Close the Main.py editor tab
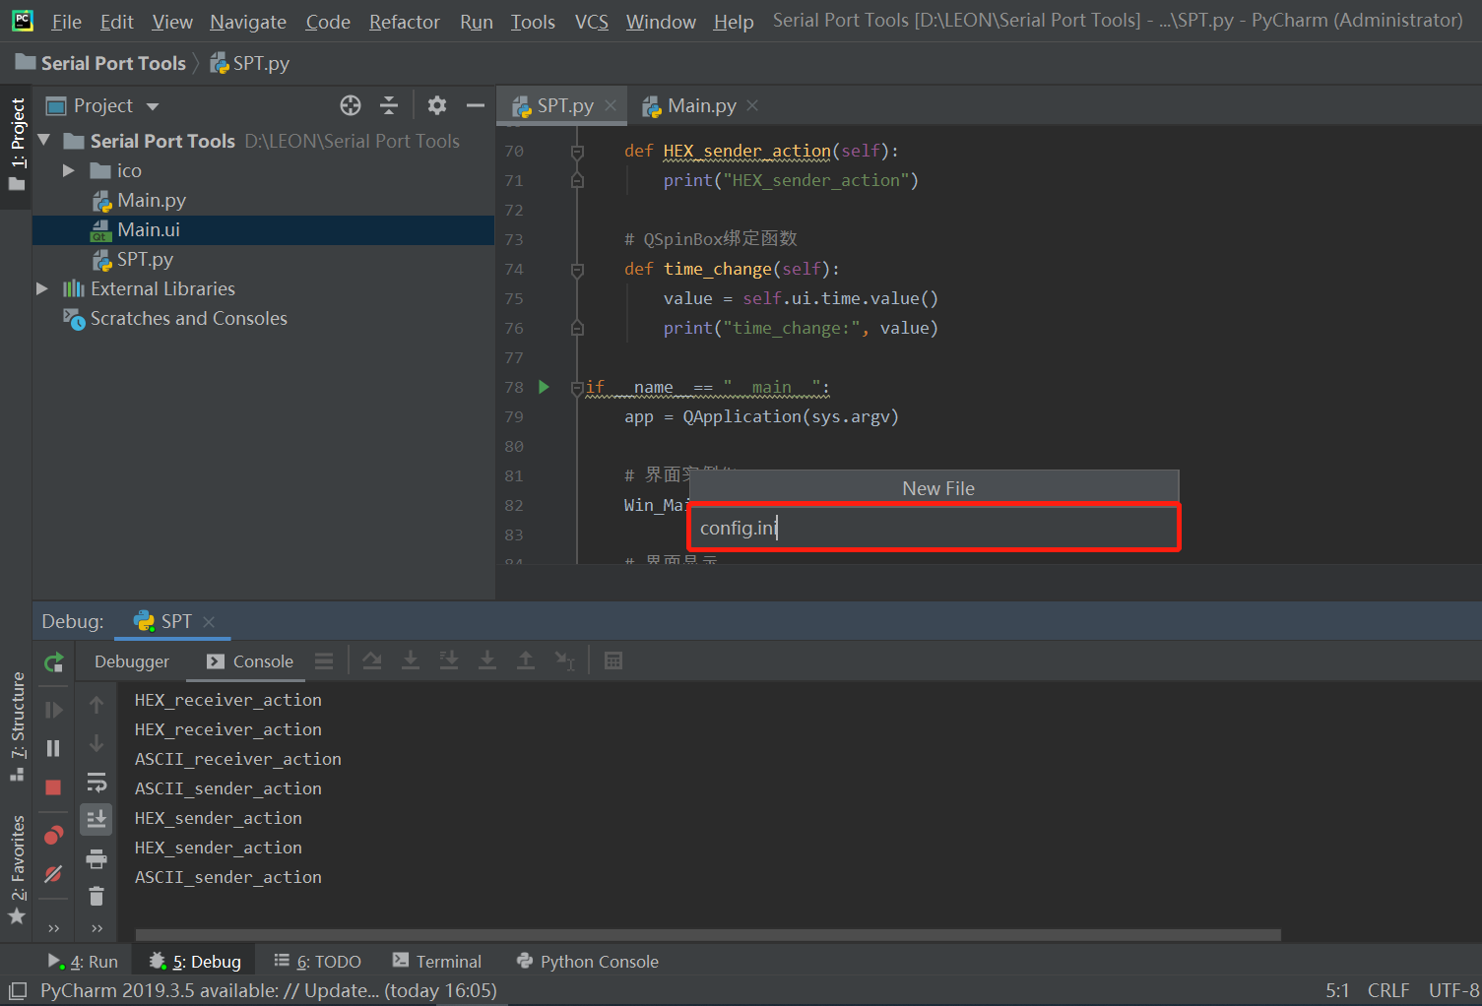This screenshot has height=1006, width=1482. click(753, 105)
